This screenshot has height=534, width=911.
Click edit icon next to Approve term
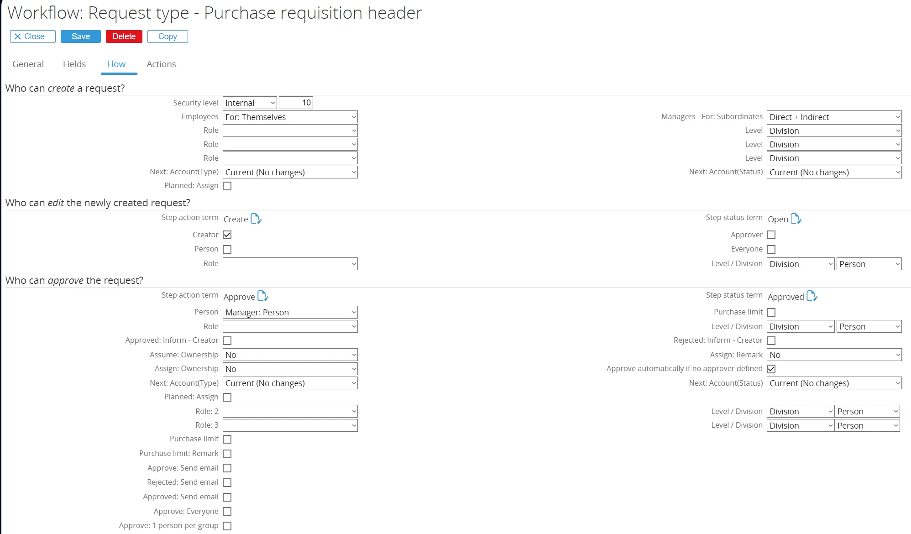[263, 296]
